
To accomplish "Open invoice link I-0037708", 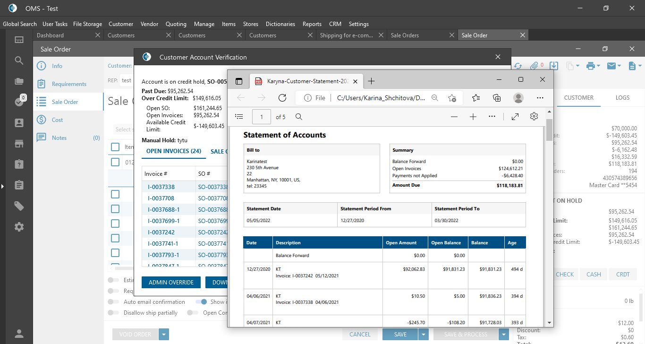I will pyautogui.click(x=161, y=198).
